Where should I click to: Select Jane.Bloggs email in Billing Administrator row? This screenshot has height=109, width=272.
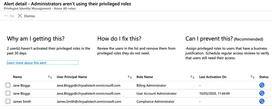point(88,85)
